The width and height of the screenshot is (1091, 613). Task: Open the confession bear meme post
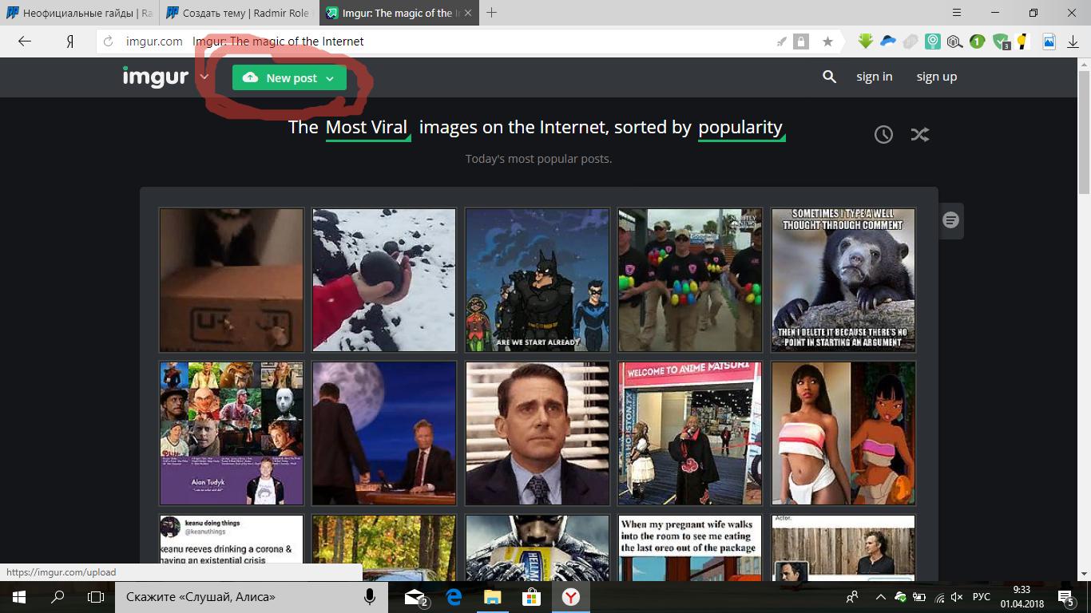click(x=843, y=280)
